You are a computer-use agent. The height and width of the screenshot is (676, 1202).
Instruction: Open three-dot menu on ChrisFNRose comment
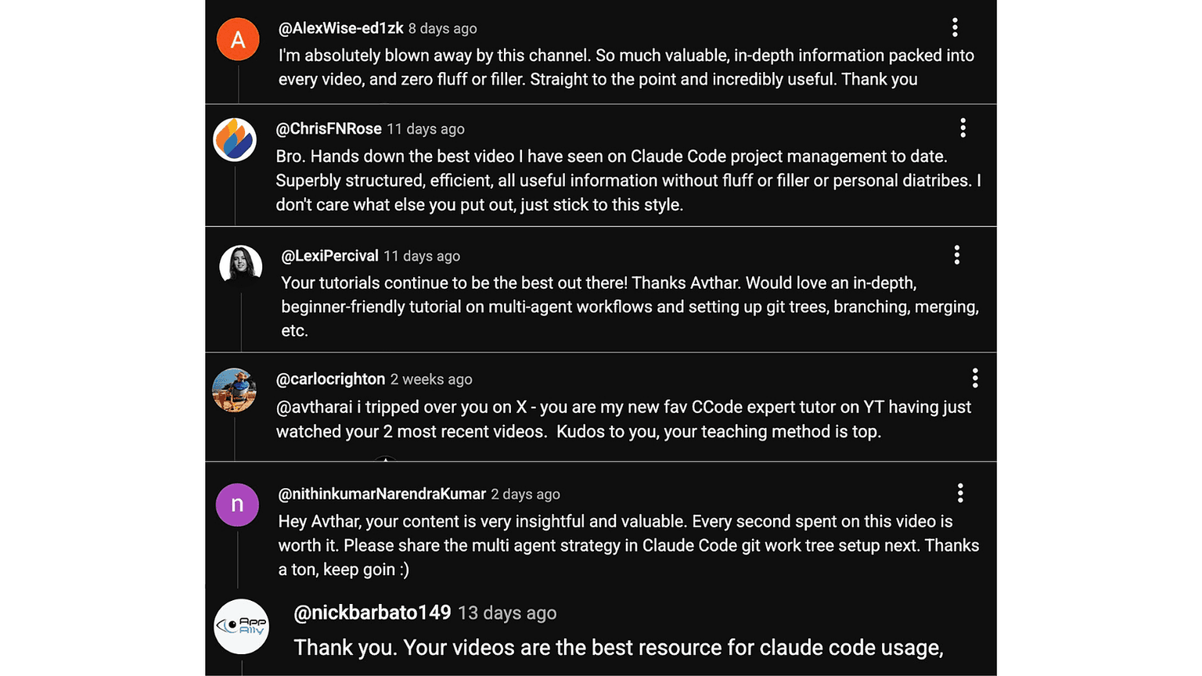click(963, 128)
